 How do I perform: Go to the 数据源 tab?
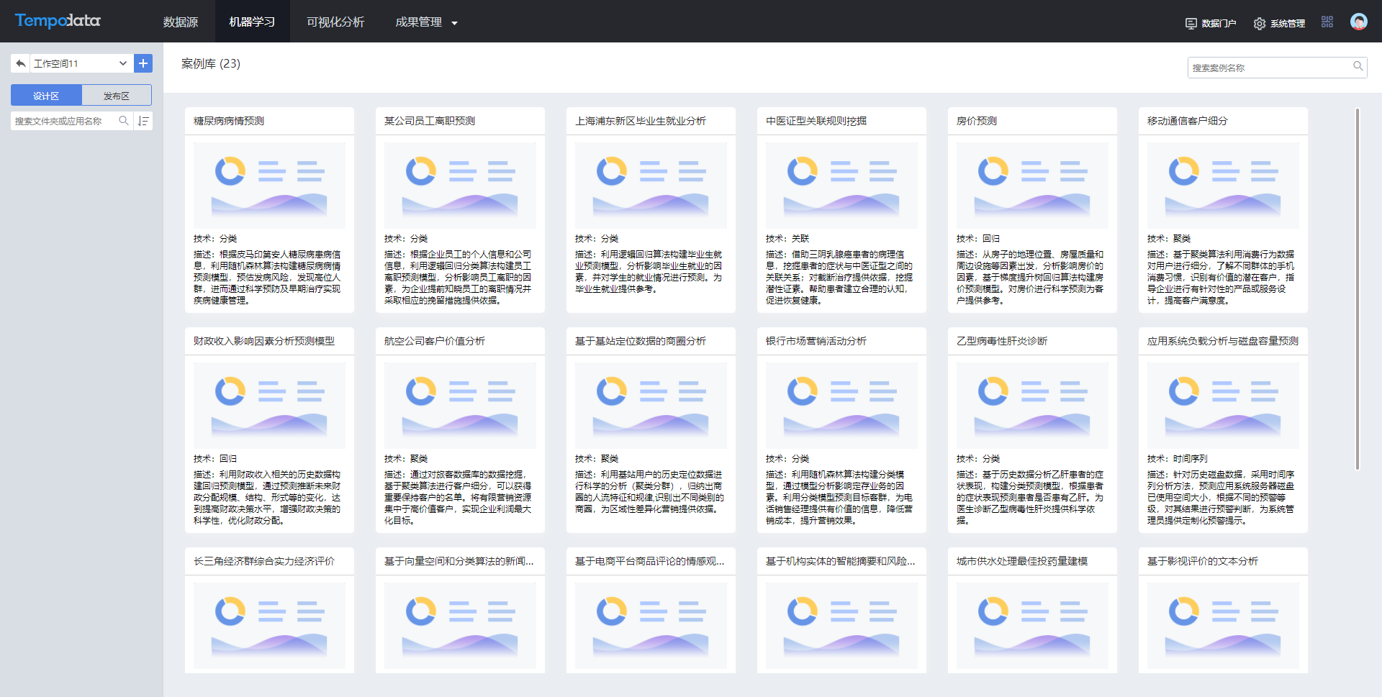pyautogui.click(x=180, y=22)
